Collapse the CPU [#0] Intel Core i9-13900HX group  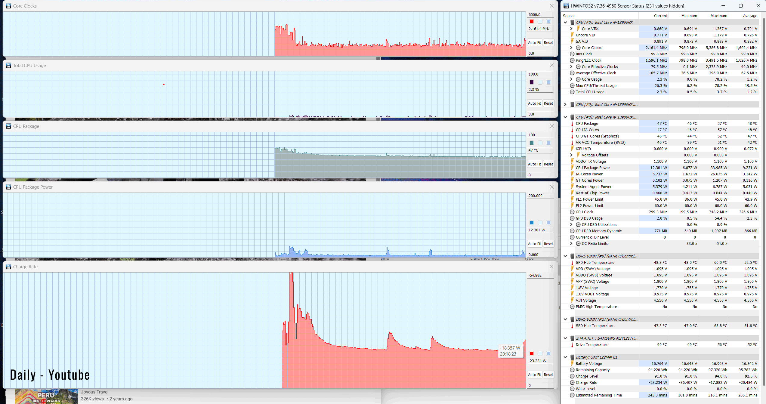(565, 22)
